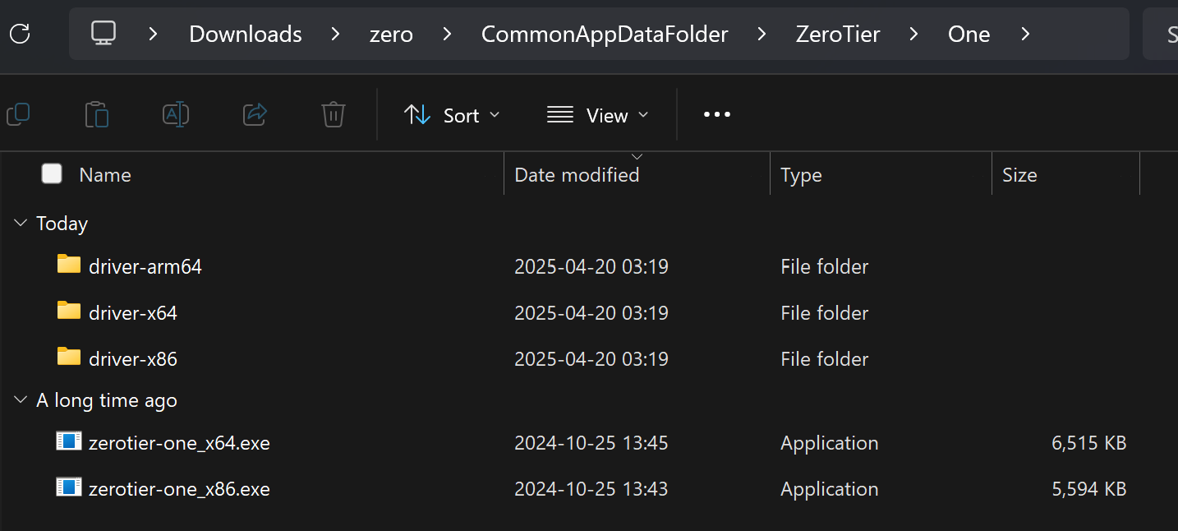Click the Application type of zerotier-one_x86.exe

(x=830, y=489)
